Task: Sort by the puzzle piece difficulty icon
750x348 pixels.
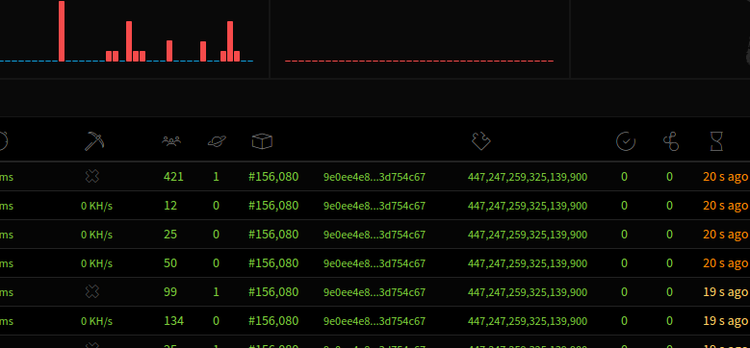Action: click(481, 141)
